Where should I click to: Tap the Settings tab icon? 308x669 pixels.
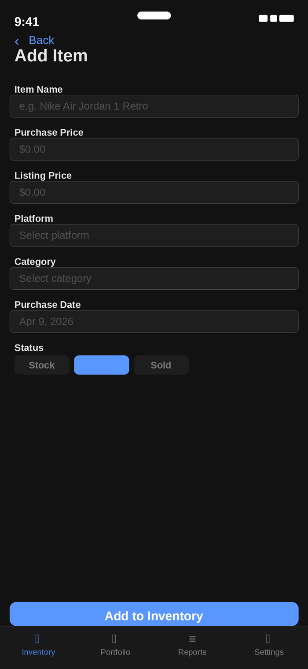268,639
